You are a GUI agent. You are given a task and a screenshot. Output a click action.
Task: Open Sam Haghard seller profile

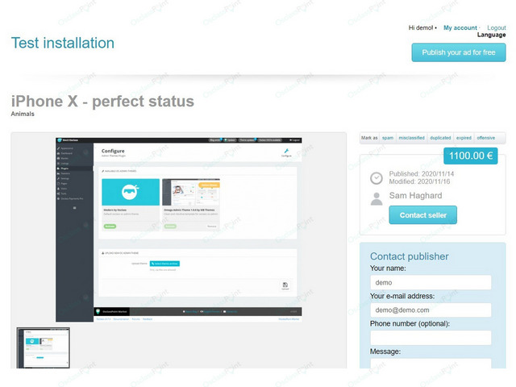[x=416, y=195]
